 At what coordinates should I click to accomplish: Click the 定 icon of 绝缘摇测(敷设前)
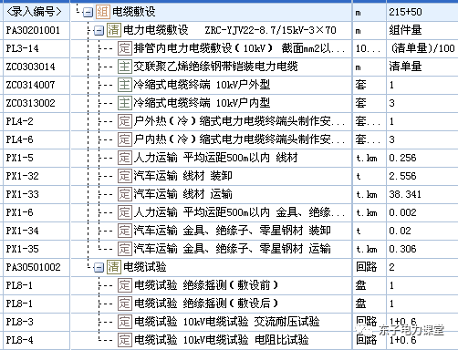125,285
